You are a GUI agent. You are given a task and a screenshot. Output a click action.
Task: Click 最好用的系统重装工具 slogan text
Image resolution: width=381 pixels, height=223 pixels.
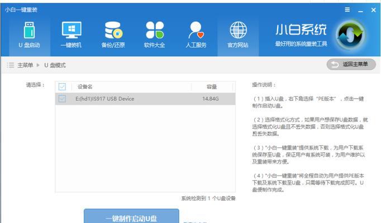(x=301, y=44)
